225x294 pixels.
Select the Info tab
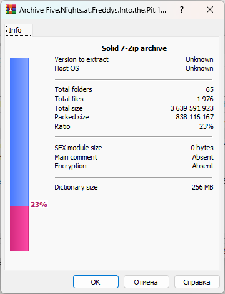pyautogui.click(x=19, y=31)
